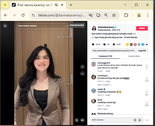Image resolution: width=155 pixels, height=126 pixels.
Task: Insert mention with @ icon
Action: [x=135, y=120]
